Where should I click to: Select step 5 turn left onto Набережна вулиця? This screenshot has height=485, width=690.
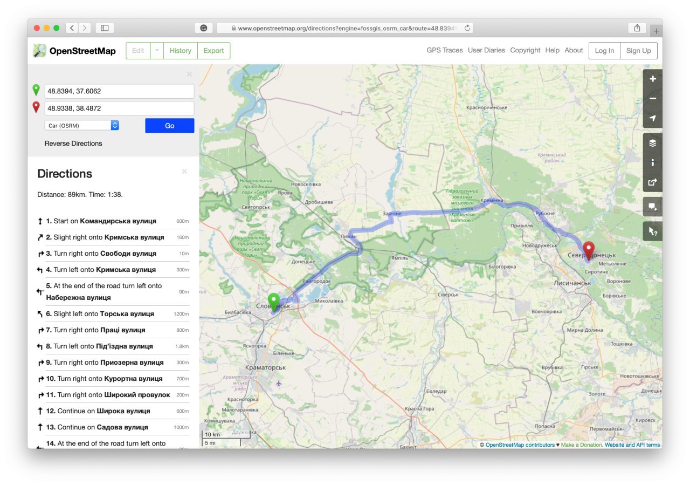[113, 292]
